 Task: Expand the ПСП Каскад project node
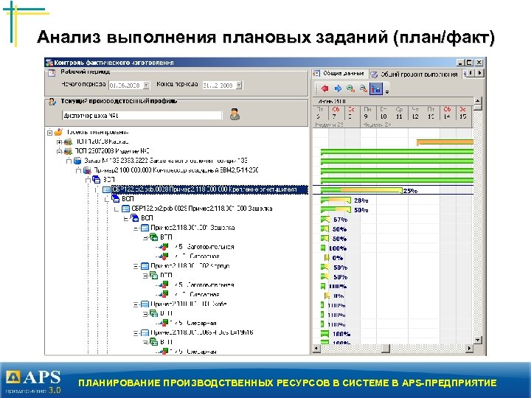59,142
